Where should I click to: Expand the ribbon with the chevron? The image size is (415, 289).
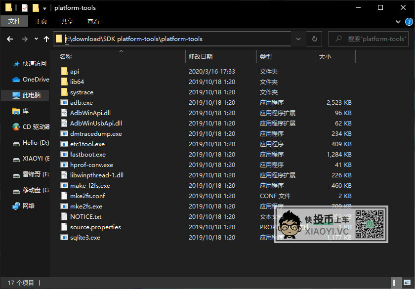tap(398, 22)
